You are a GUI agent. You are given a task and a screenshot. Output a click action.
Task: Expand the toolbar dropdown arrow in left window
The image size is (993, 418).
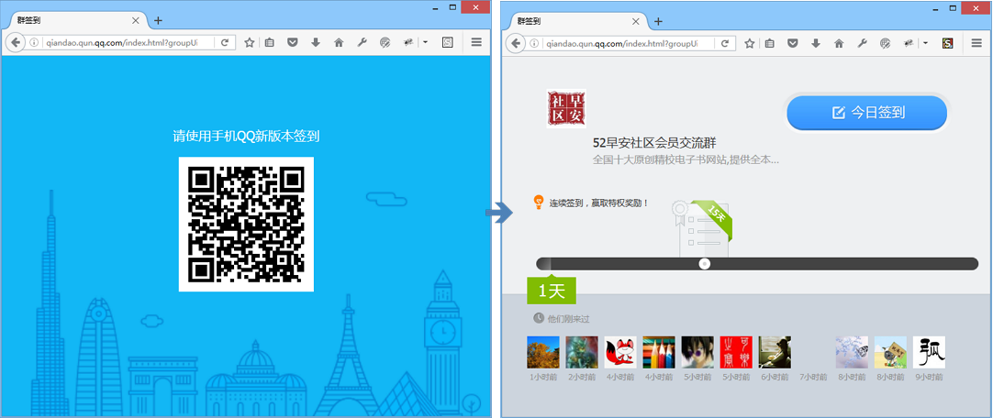425,42
